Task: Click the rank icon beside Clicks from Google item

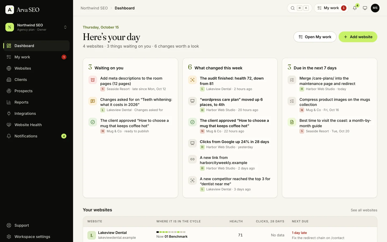Action: [192, 143]
